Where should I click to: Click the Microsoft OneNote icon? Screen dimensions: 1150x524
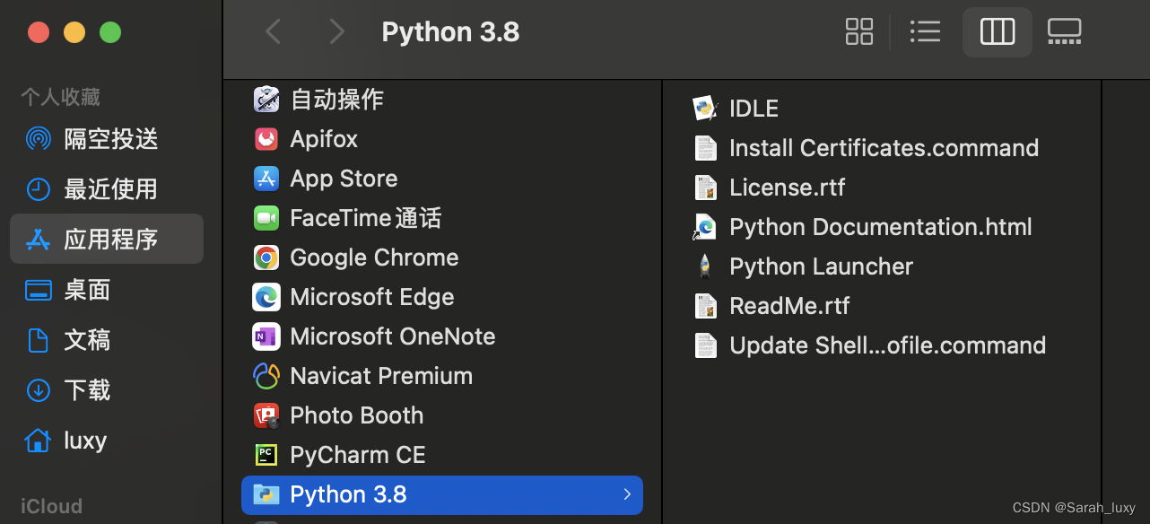266,336
